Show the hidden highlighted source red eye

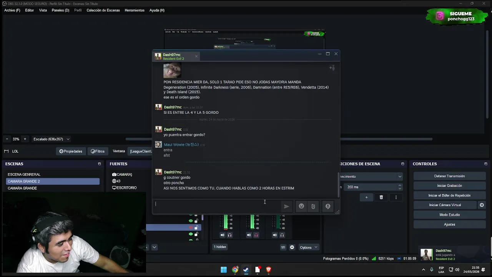click(x=191, y=227)
